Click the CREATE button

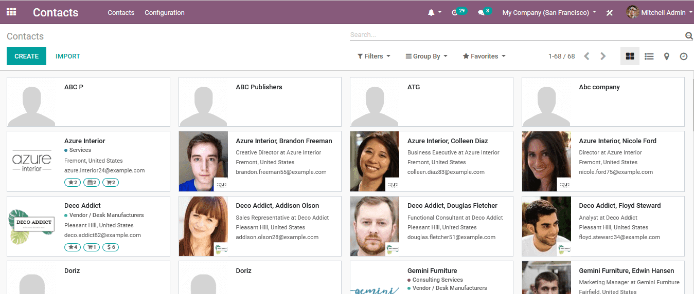[26, 56]
